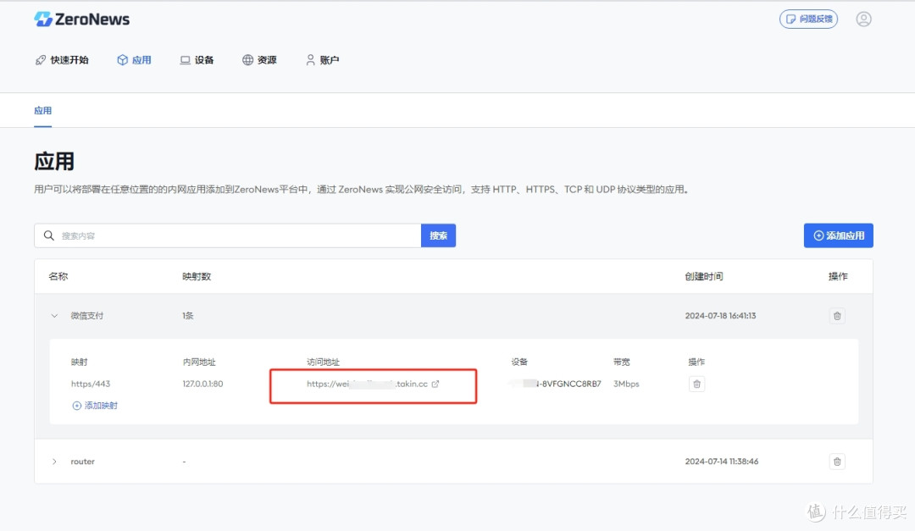Click the blue 搜索 button

pyautogui.click(x=438, y=235)
